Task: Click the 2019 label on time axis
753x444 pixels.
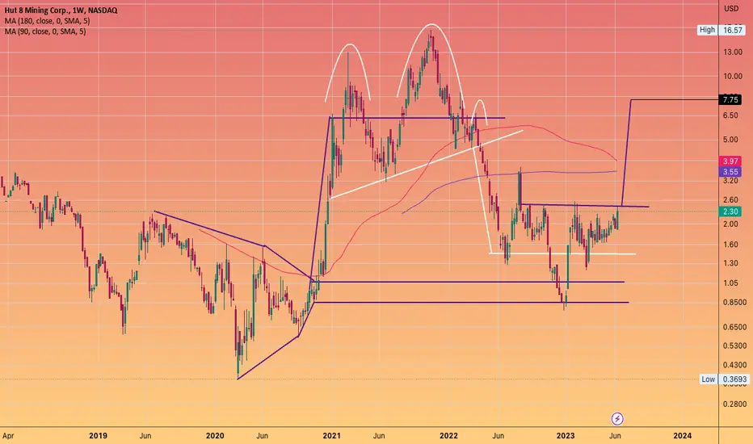Action: coord(98,436)
